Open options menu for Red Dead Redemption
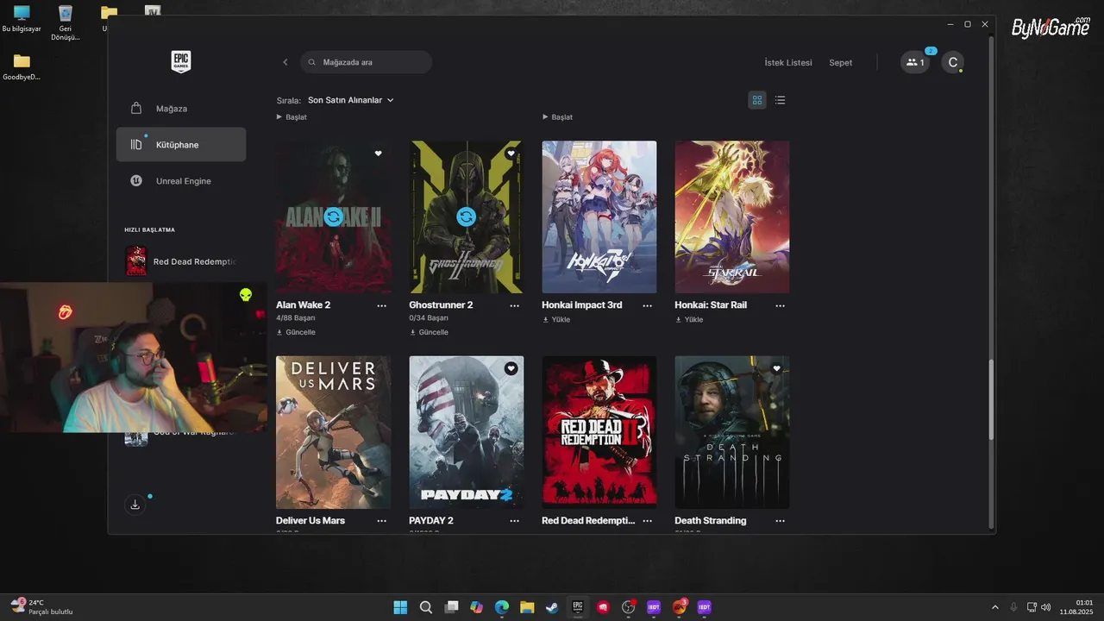Screen dimensions: 1104x621 click(648, 521)
